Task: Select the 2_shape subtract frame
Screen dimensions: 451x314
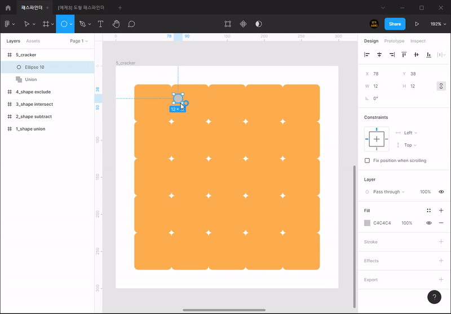Action: [47, 116]
